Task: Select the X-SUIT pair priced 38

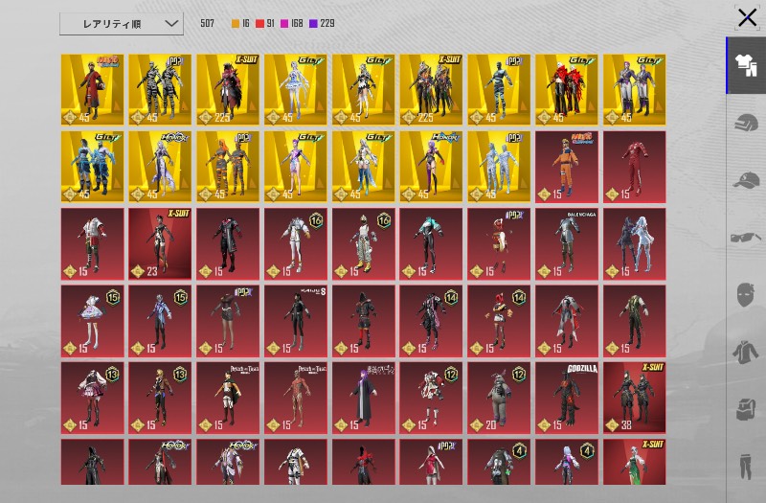Action: (635, 398)
